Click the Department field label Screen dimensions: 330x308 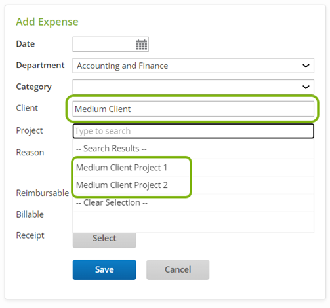coord(40,66)
